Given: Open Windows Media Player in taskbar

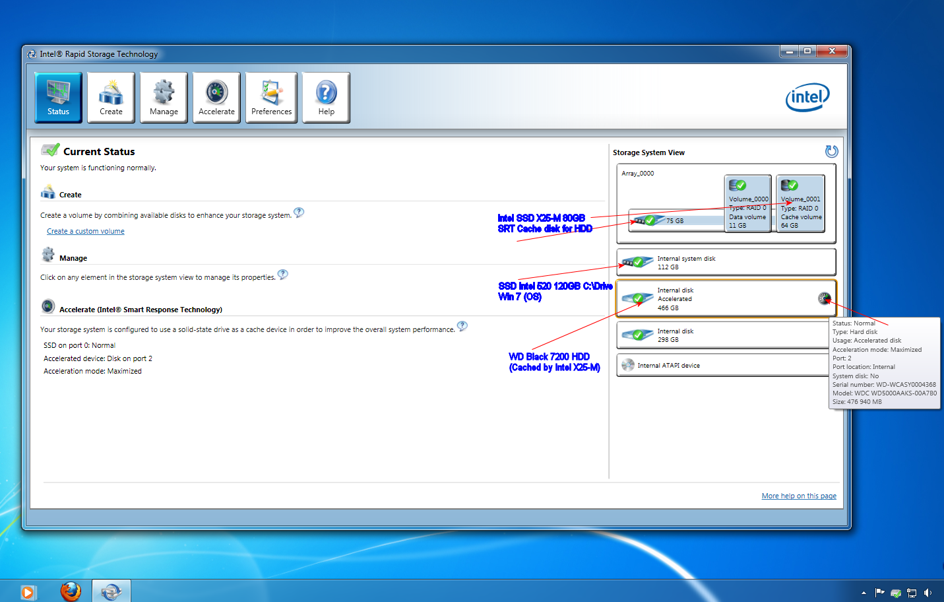Looking at the screenshot, I should click(28, 592).
